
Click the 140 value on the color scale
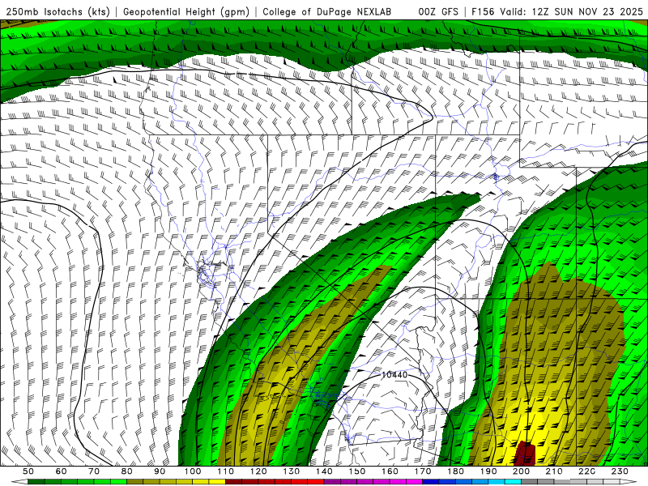[325, 471]
